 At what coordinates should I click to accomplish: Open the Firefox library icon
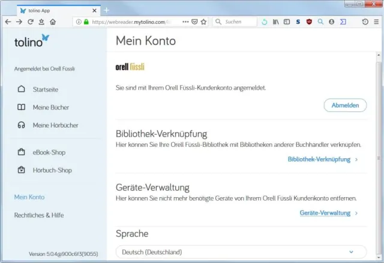(276, 22)
